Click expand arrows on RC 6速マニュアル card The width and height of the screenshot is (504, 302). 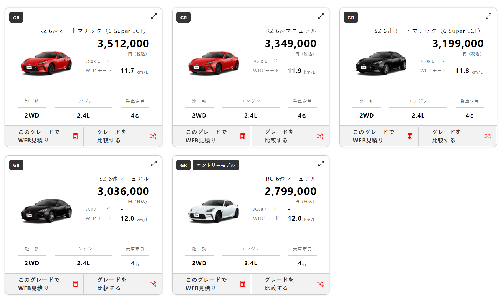click(321, 164)
